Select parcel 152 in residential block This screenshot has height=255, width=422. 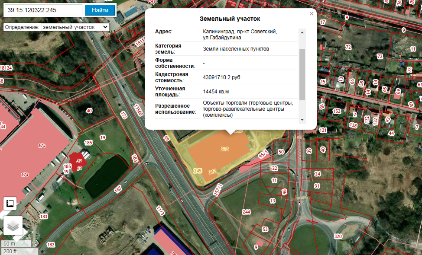tap(336, 111)
